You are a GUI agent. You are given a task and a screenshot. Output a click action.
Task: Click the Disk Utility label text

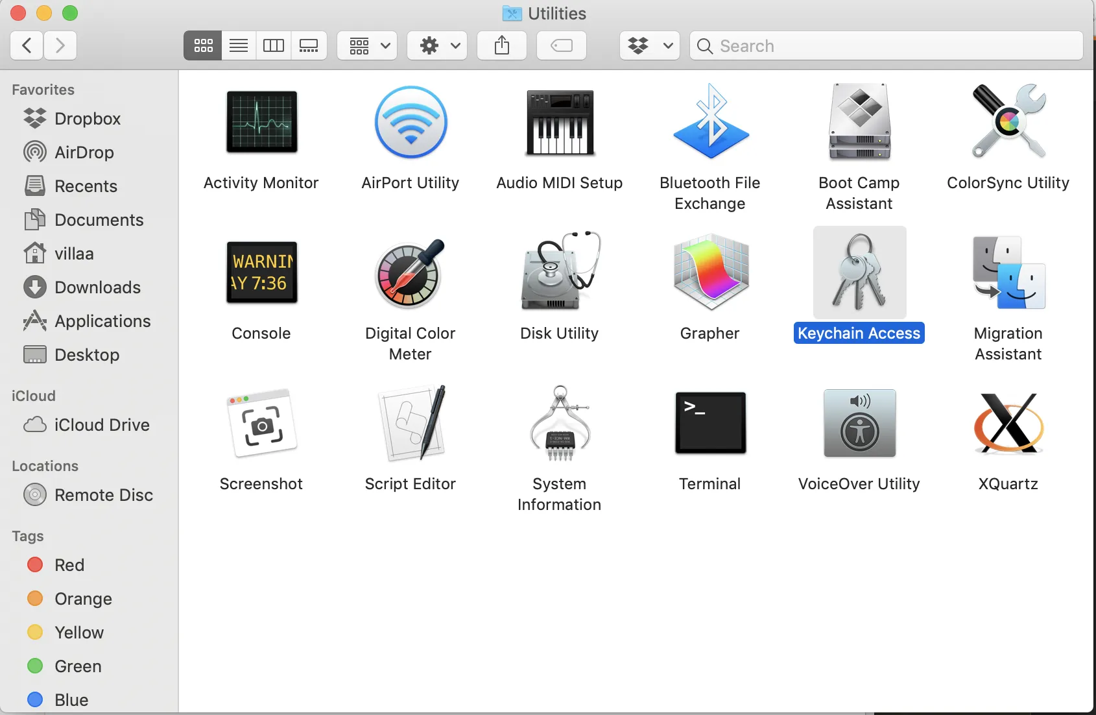pos(560,333)
